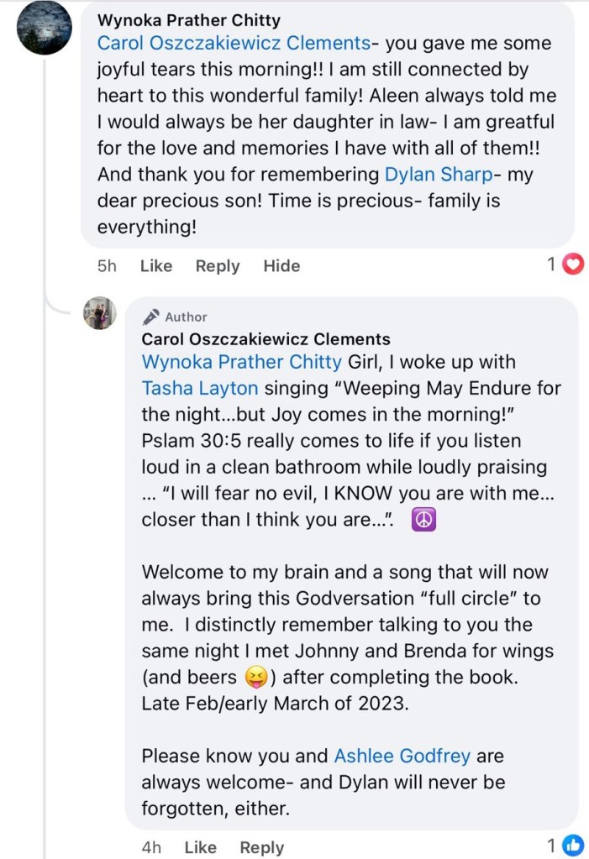This screenshot has width=589, height=859.
Task: Reply to Carol's 4h-old comment
Action: coord(261,847)
